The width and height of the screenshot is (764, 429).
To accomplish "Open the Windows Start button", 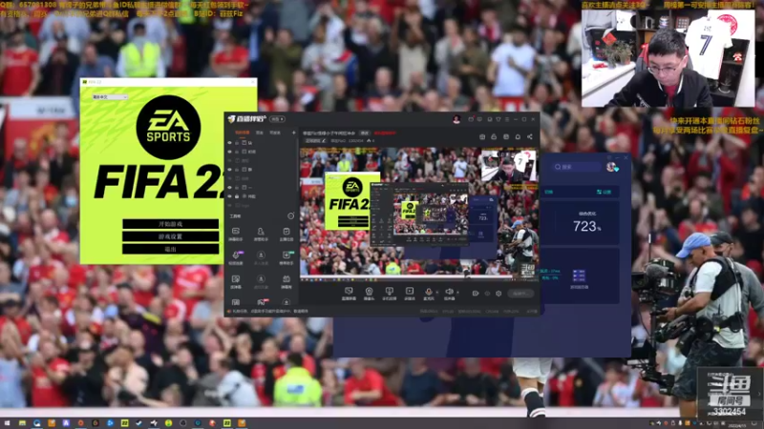I will pyautogui.click(x=7, y=423).
